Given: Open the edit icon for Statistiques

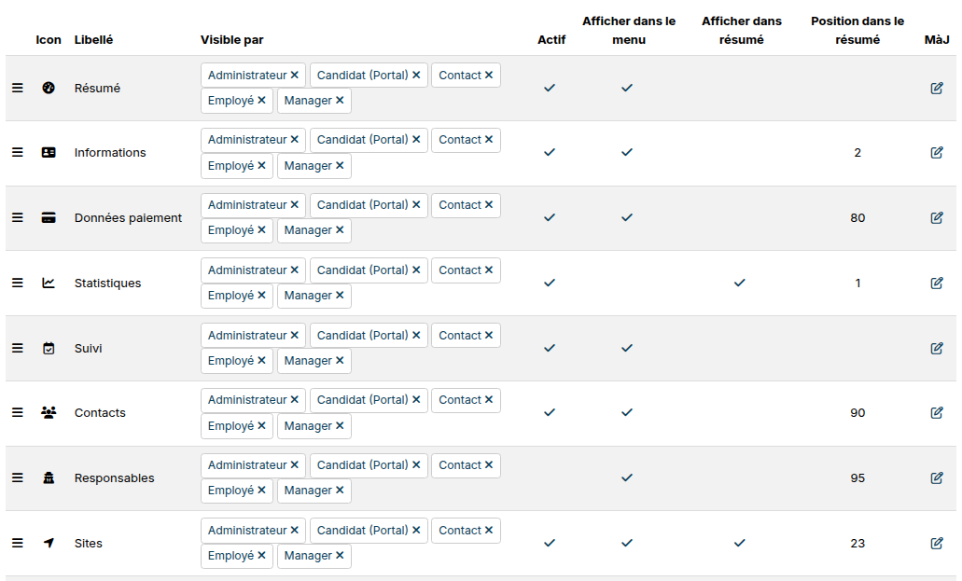Looking at the screenshot, I should click(936, 283).
